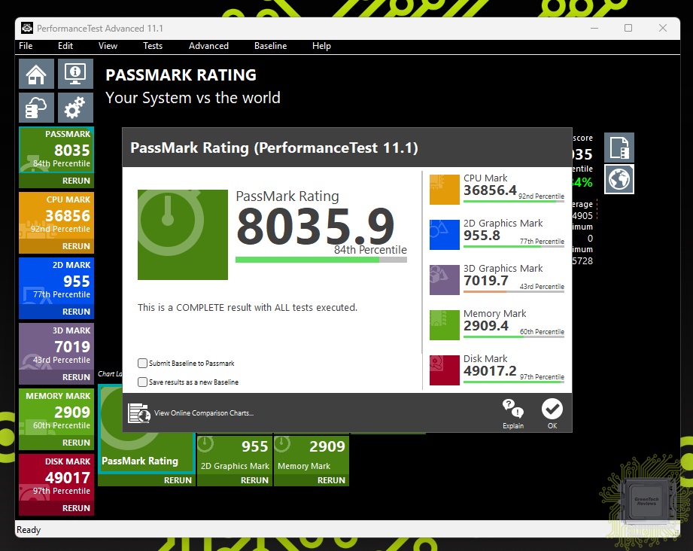Click the globe icon on the right
Viewport: 693px width, 551px height.
click(619, 179)
